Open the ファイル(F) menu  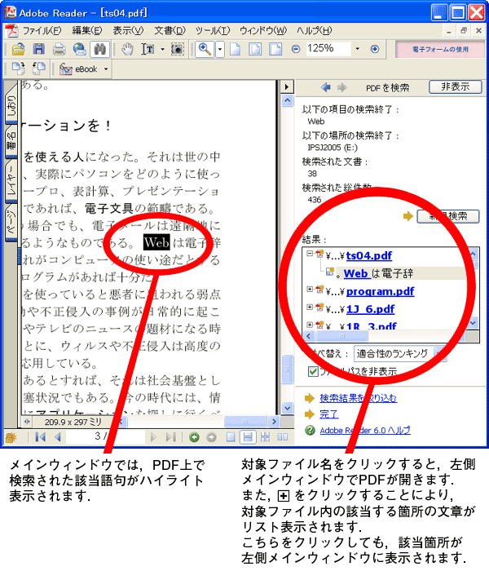pos(42,30)
